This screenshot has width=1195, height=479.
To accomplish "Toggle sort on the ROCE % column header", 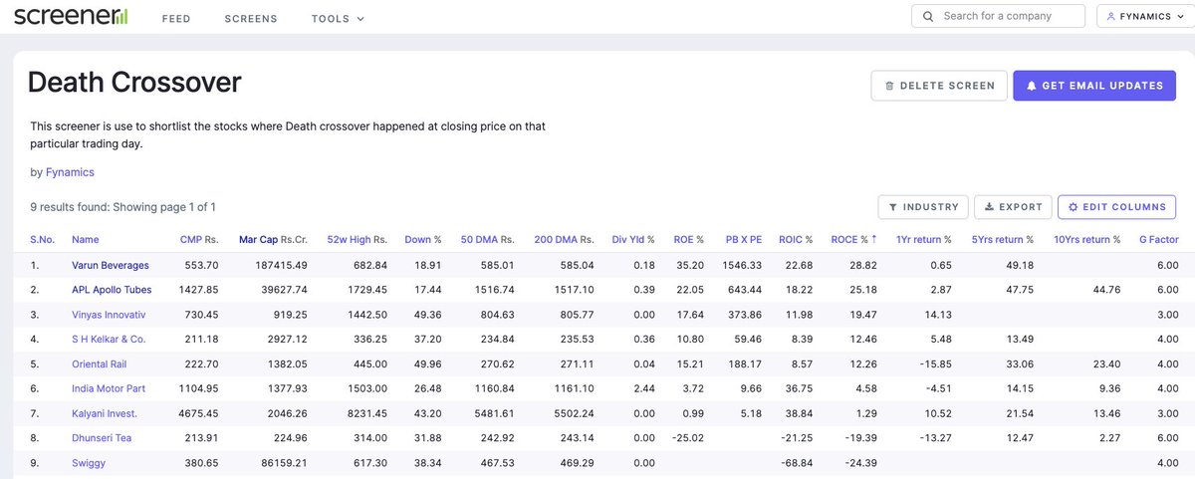I will pos(854,239).
